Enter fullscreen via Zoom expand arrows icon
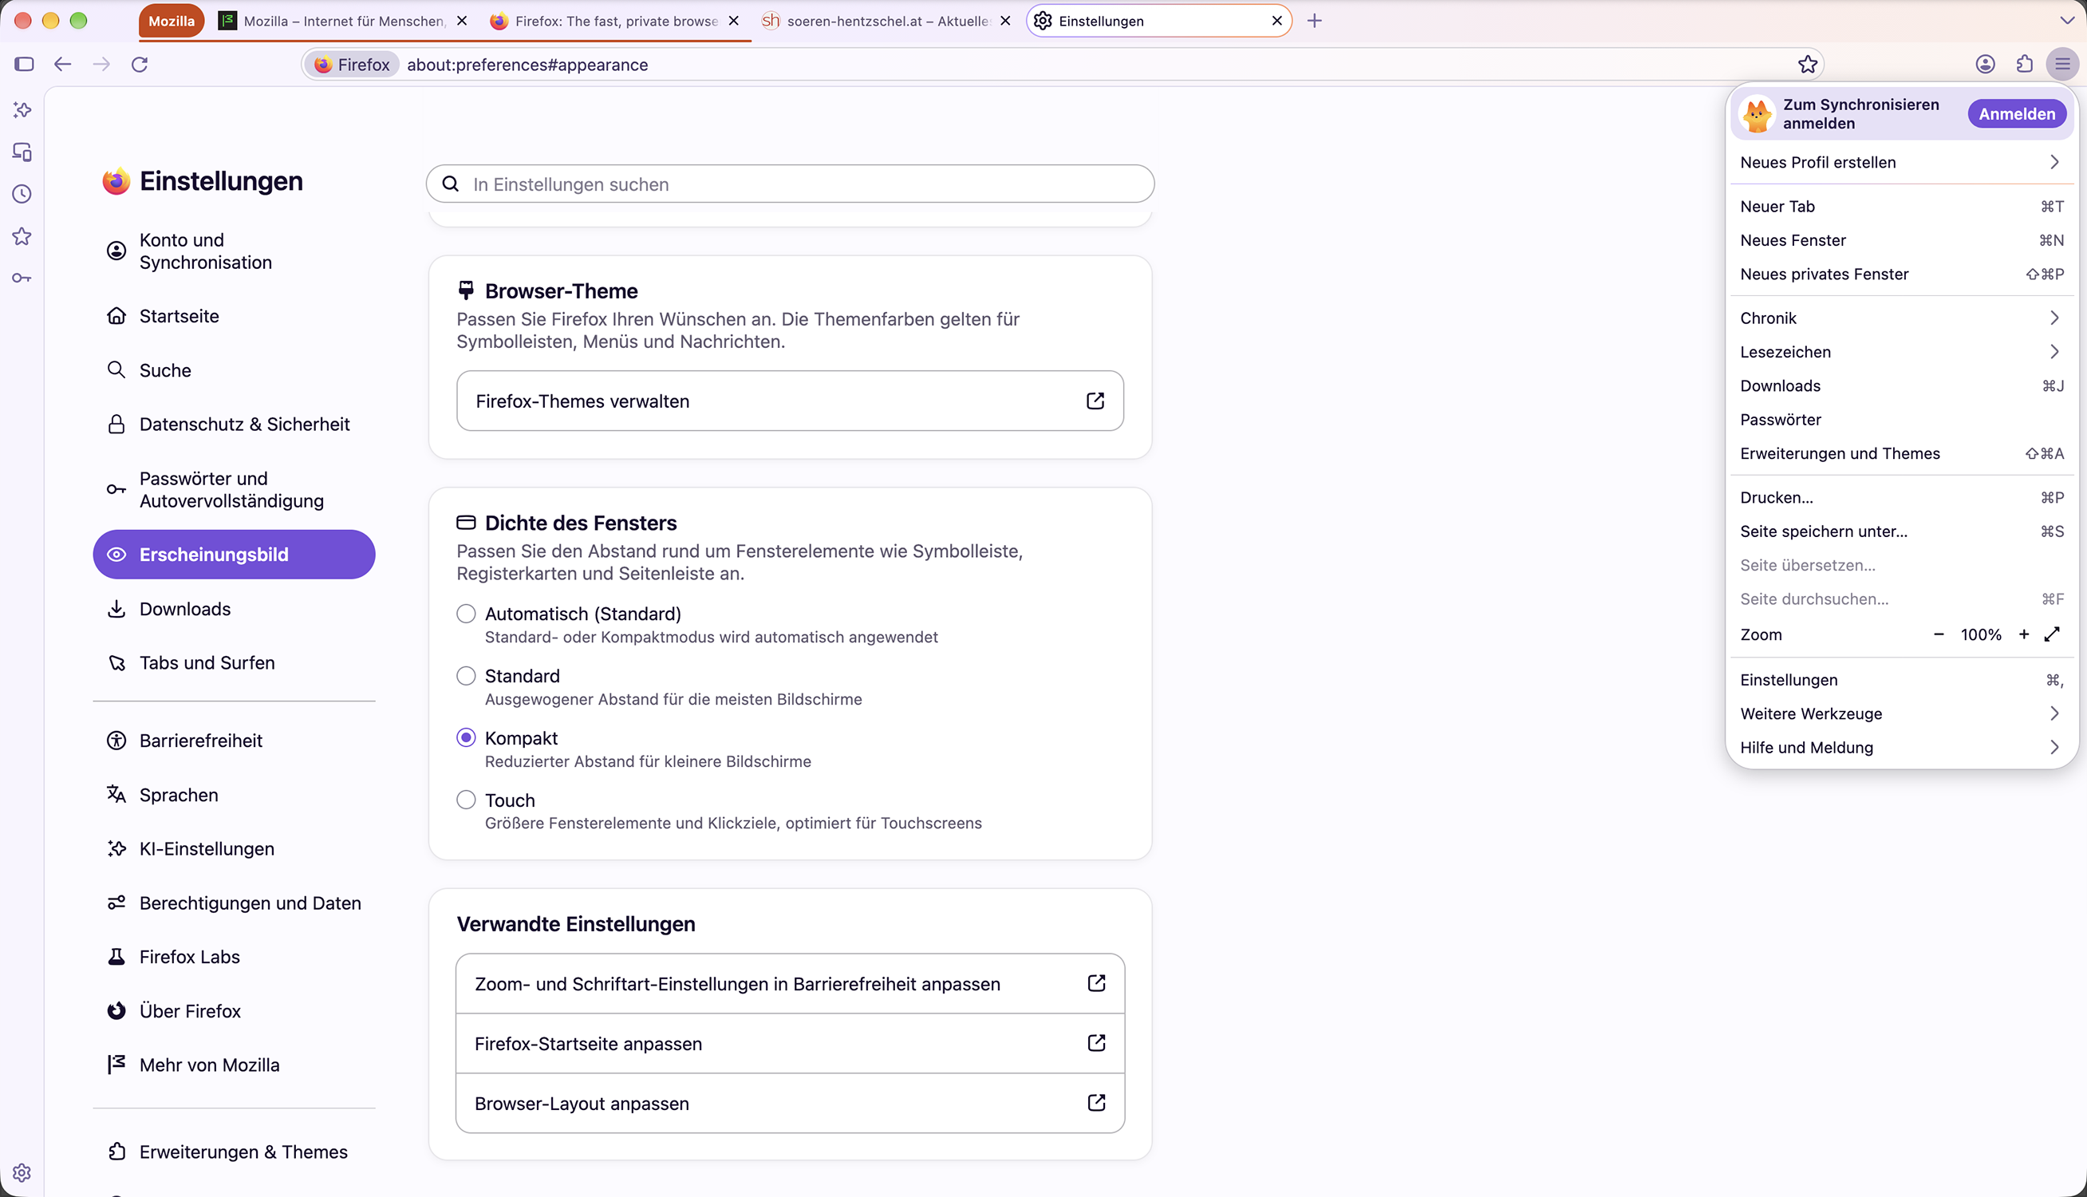The height and width of the screenshot is (1197, 2087). 2053,634
